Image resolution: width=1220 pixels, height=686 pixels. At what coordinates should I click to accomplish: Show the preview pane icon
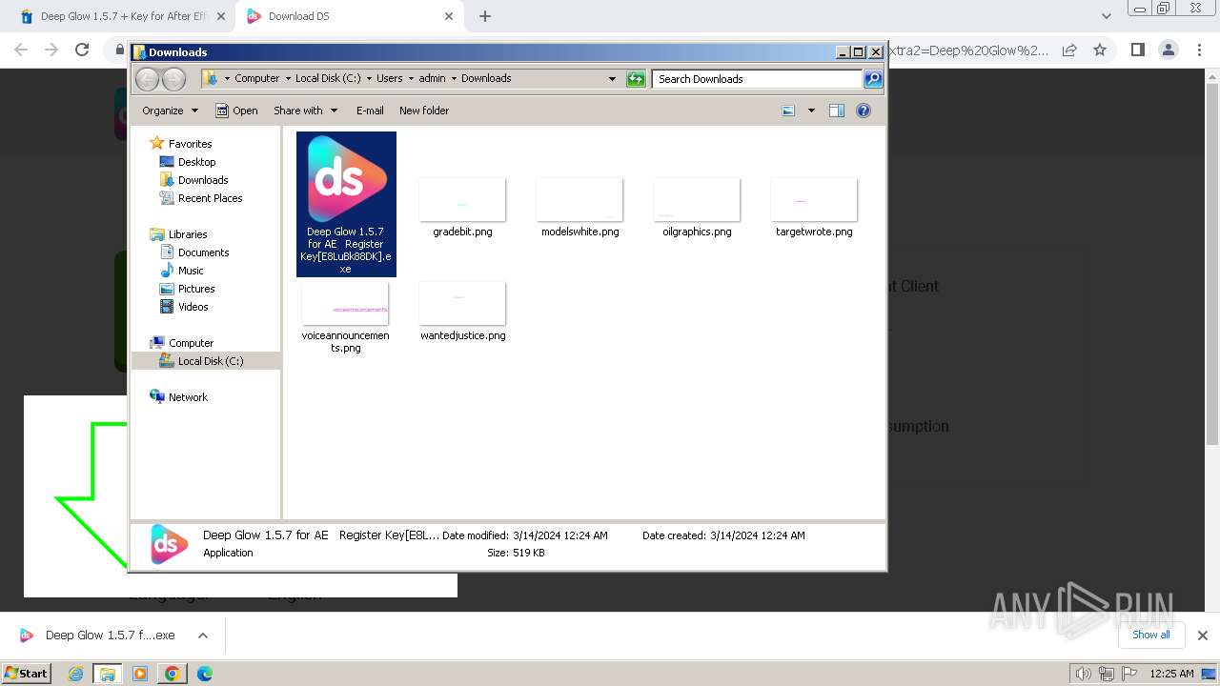837,111
